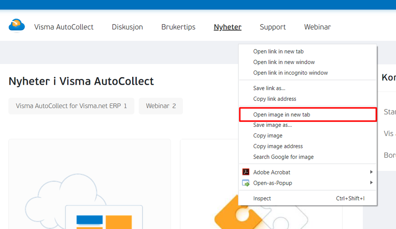This screenshot has height=229, width=396.
Task: Click the Nyheter navigation link
Action: click(x=227, y=27)
